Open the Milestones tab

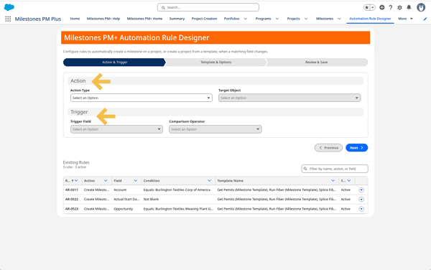pos(325,19)
